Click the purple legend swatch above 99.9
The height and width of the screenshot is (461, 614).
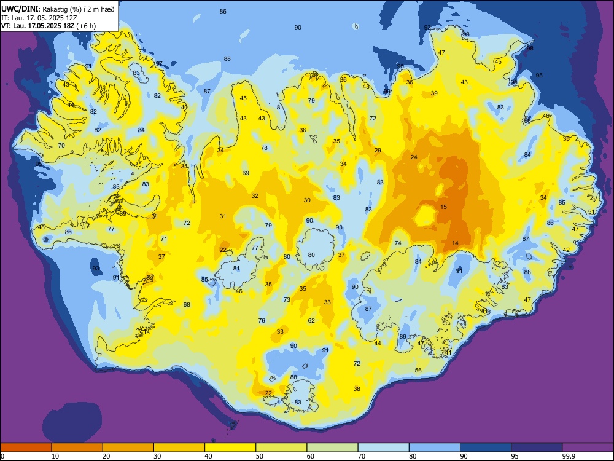pos(588,447)
